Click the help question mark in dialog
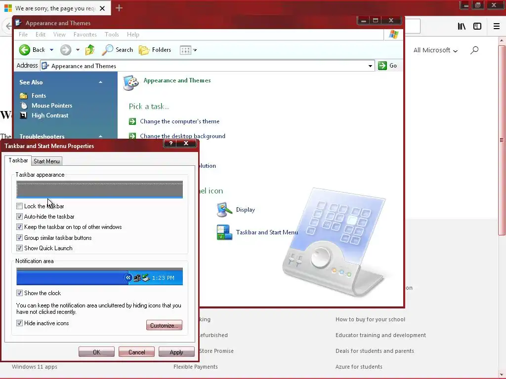This screenshot has width=506, height=379. point(171,144)
